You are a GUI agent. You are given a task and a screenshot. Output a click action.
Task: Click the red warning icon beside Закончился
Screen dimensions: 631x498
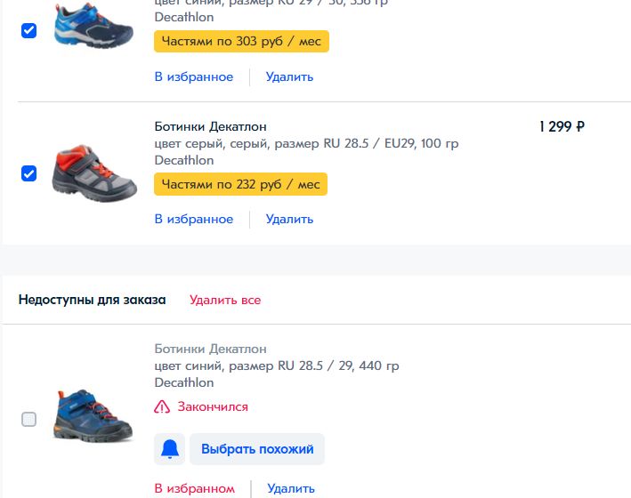coord(162,406)
